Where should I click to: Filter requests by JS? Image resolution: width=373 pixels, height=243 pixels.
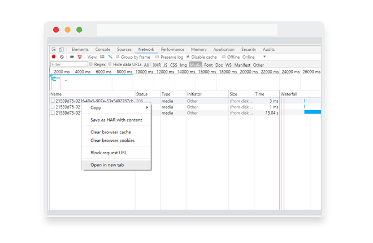[x=166, y=65]
